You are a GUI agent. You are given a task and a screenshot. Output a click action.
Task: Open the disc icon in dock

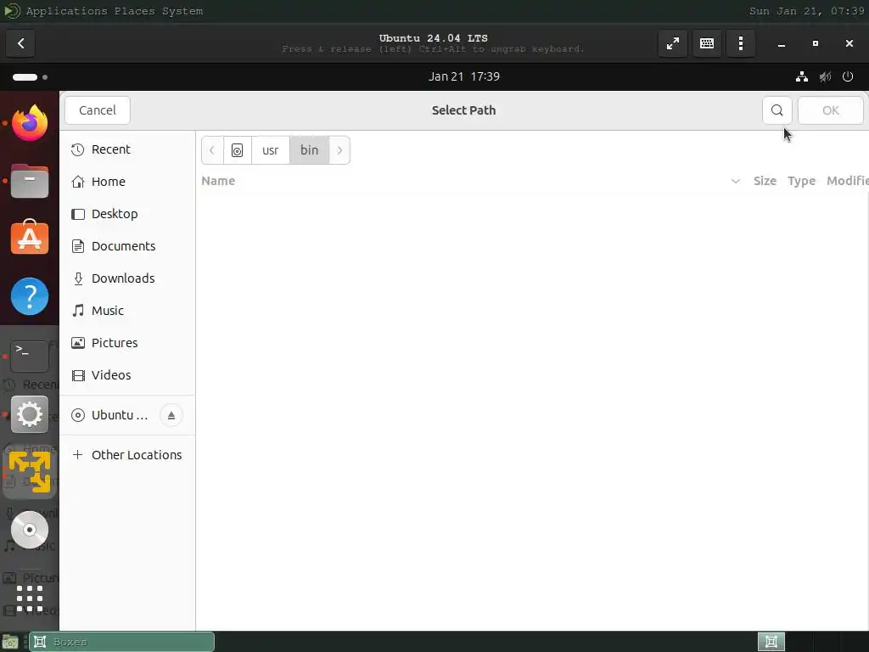point(30,530)
